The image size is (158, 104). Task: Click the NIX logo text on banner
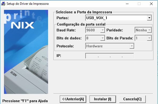point(23,25)
